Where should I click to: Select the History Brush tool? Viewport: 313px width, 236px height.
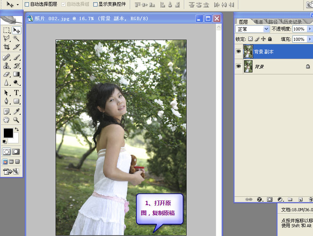[16, 66]
